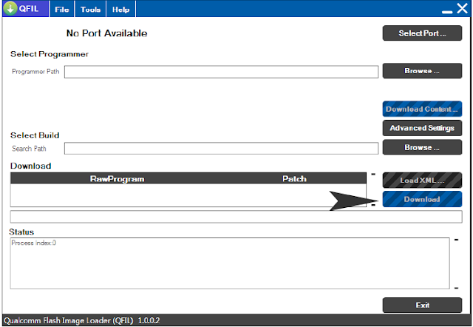Viewport: 473px width, 327px height.
Task: Focus the Programmer Path input field
Action: tap(221, 72)
